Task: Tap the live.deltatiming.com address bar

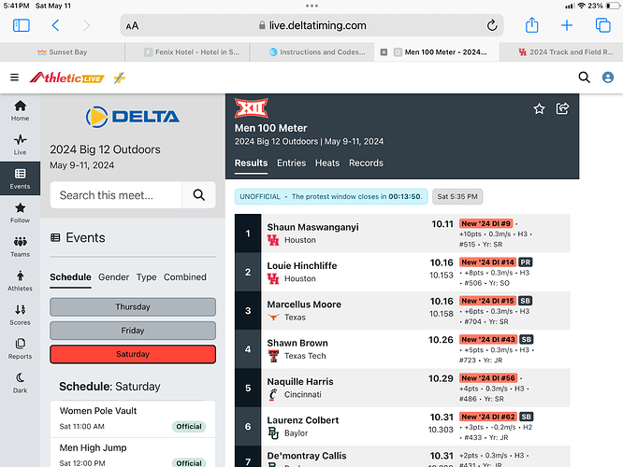Action: coord(311,25)
